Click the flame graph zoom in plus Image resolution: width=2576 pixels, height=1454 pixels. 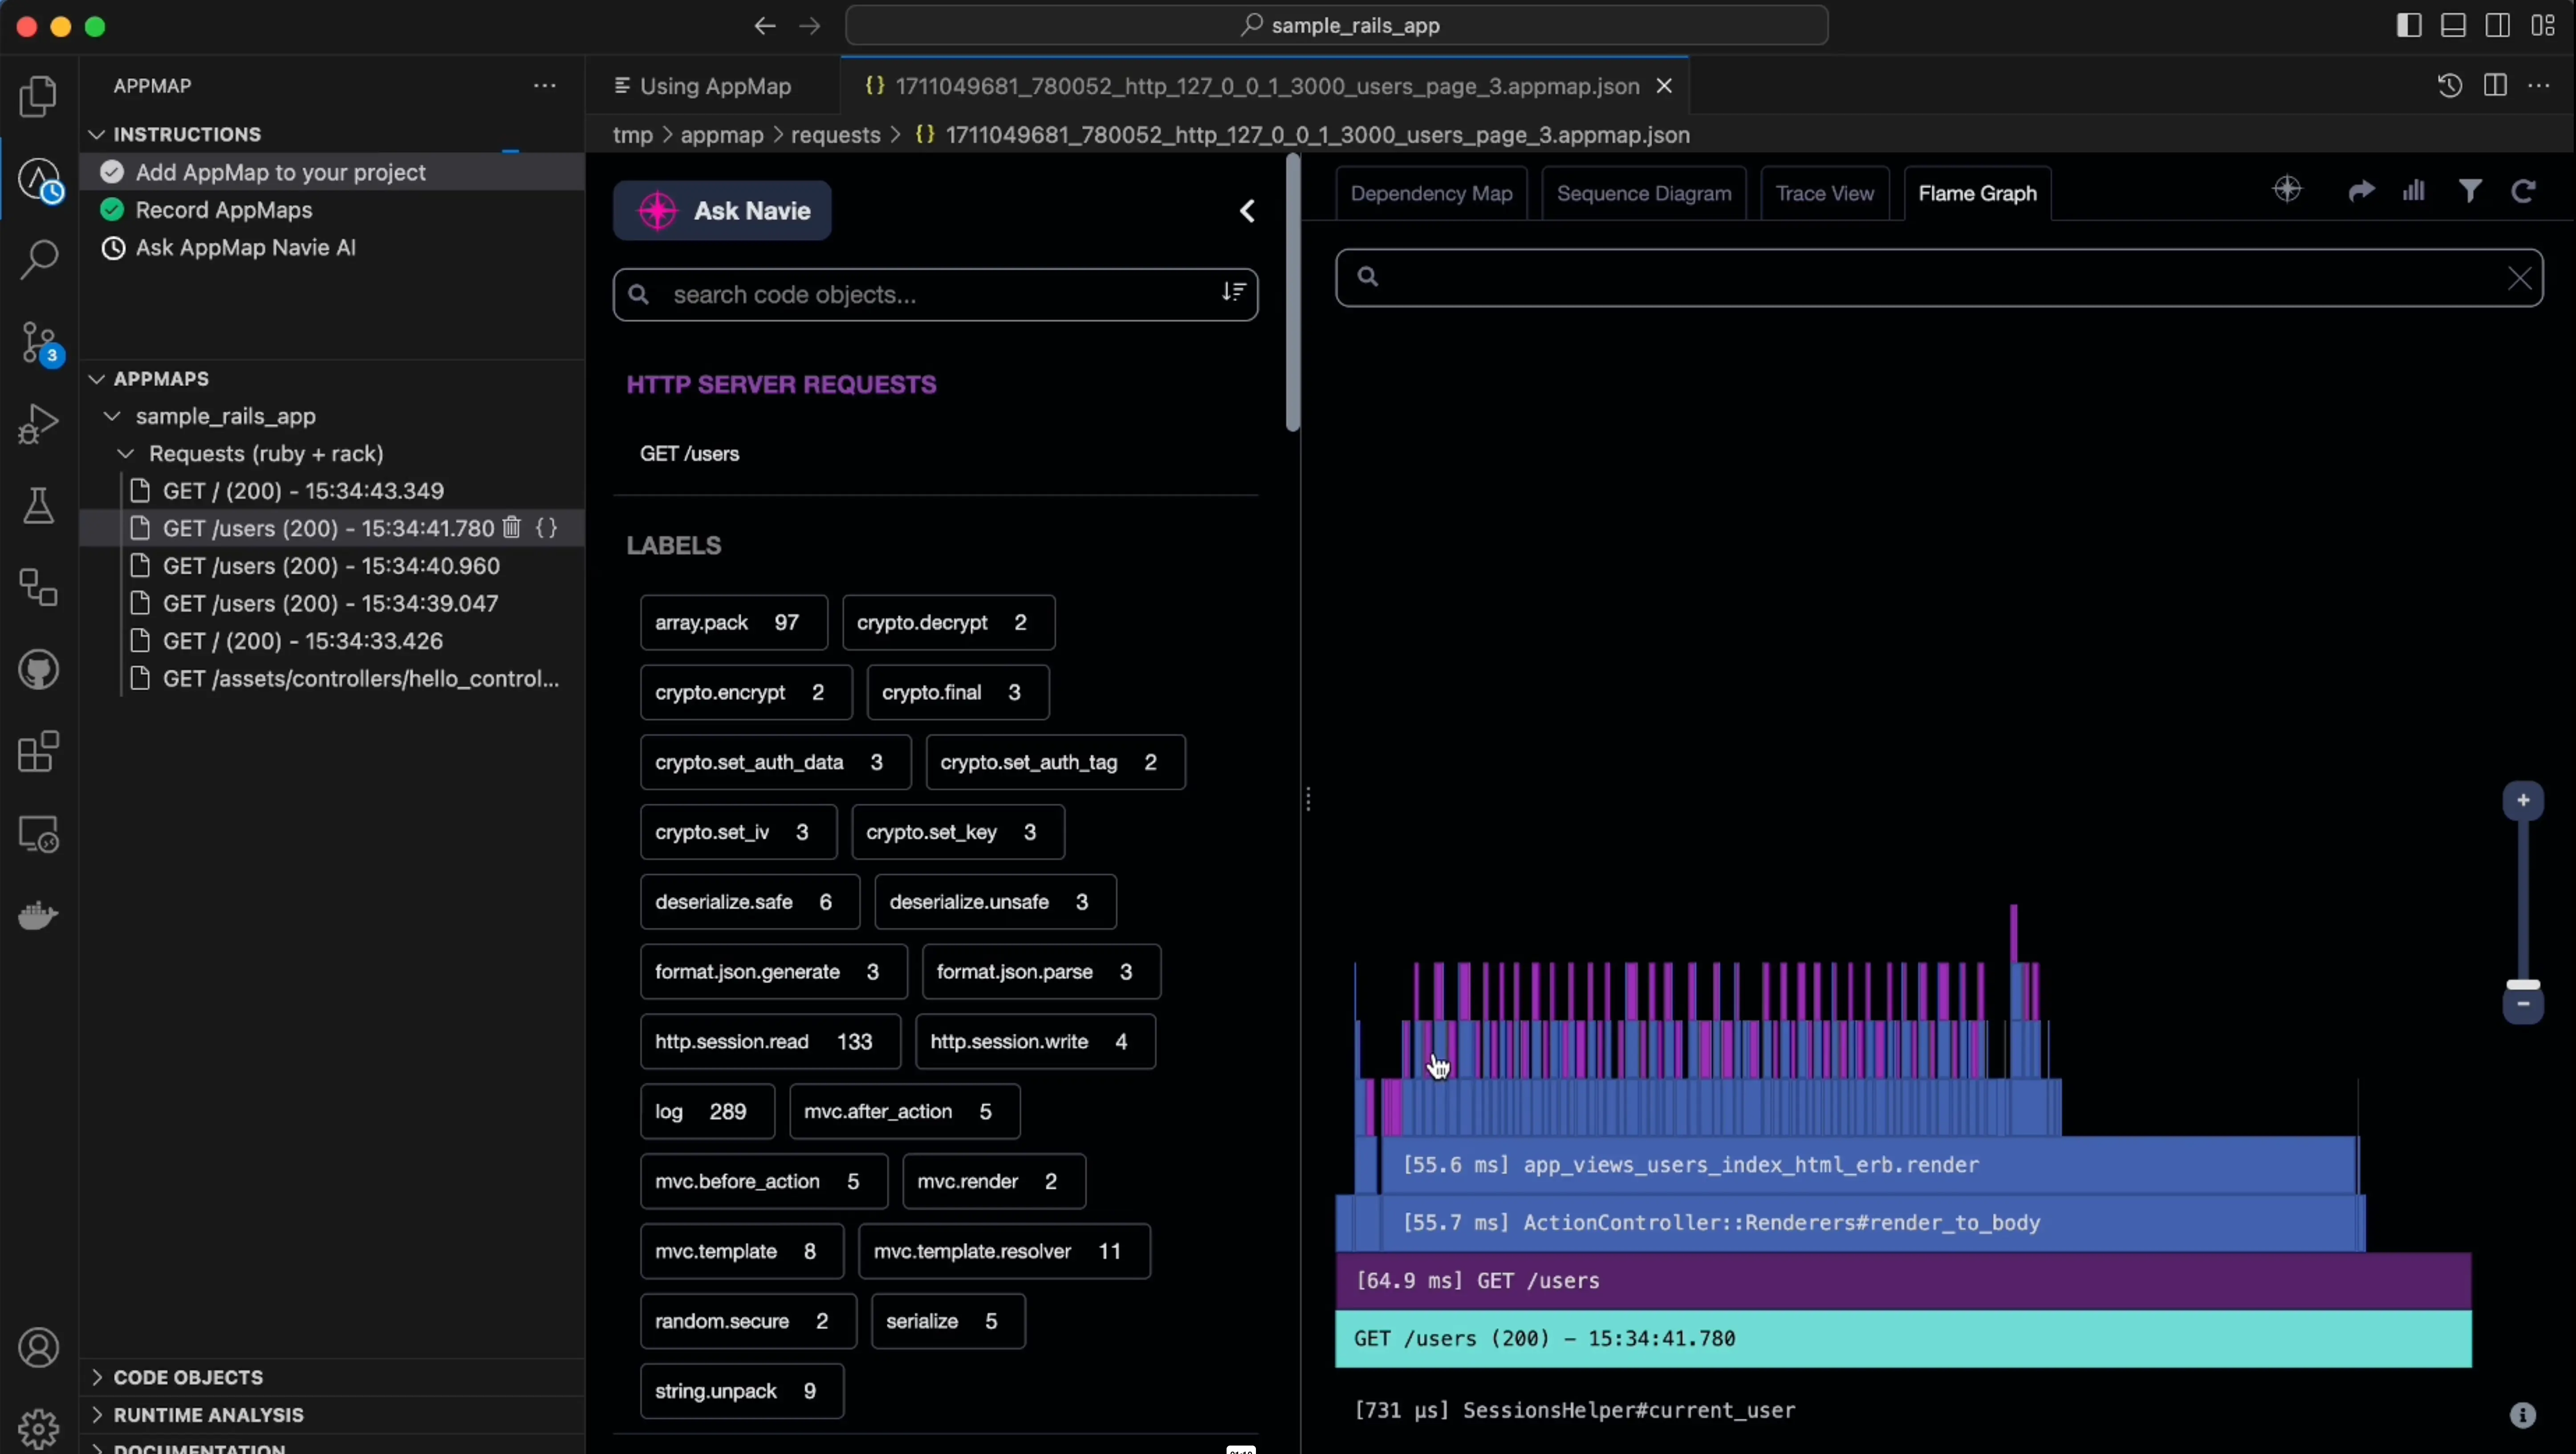(x=2523, y=800)
